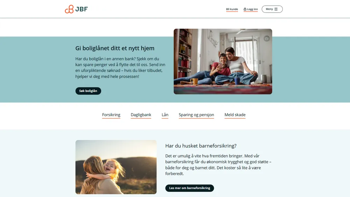350x197 pixels.
Task: Select the Meld skade link
Action: tap(235, 115)
